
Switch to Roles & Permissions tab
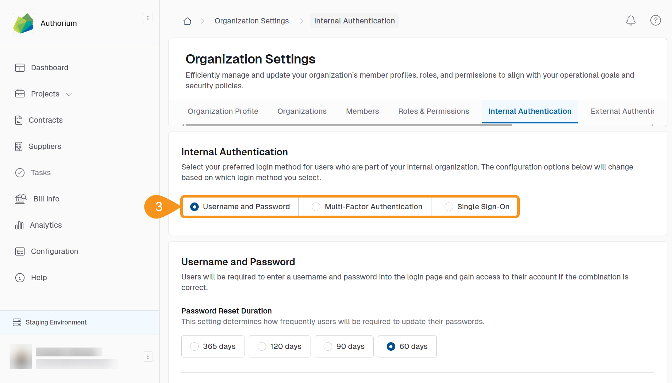(x=434, y=111)
